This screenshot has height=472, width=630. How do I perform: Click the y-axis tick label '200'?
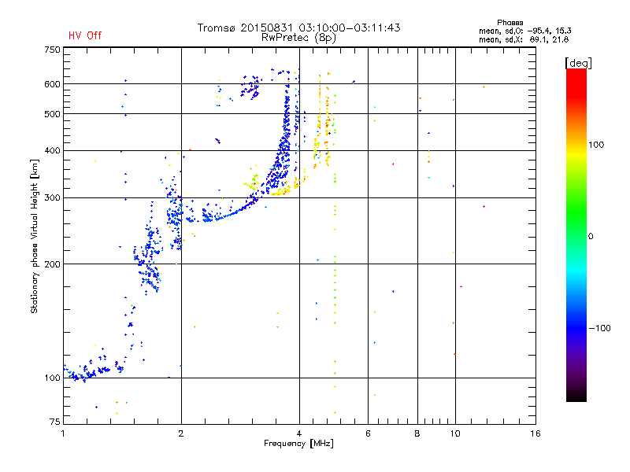(x=52, y=264)
